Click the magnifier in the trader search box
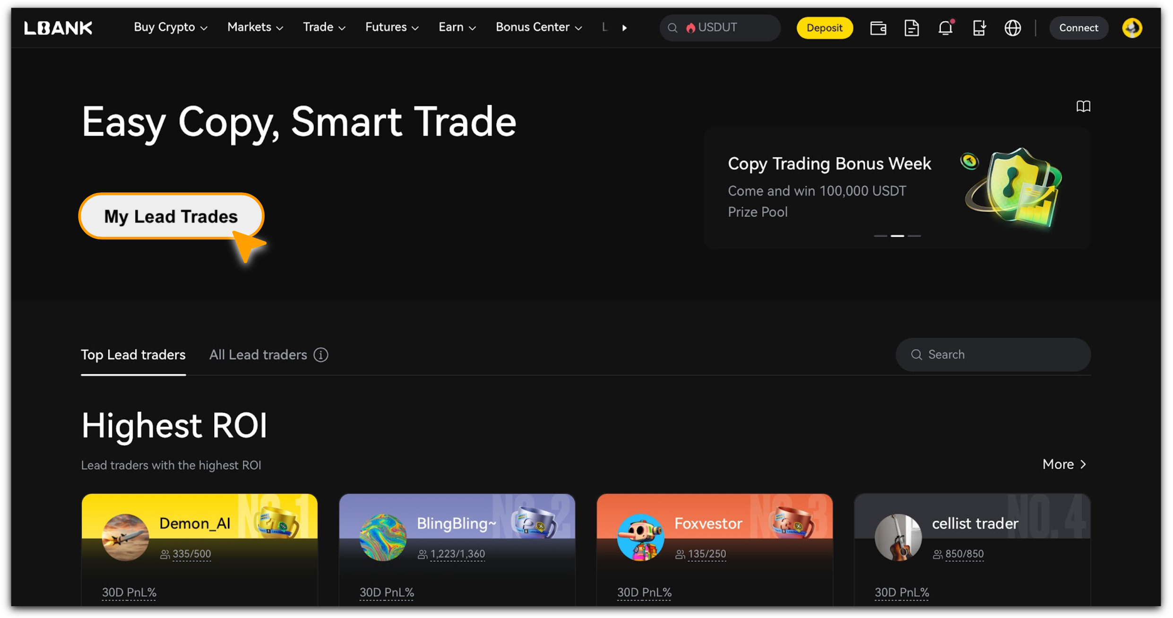Image resolution: width=1173 pixels, height=618 pixels. click(x=916, y=355)
